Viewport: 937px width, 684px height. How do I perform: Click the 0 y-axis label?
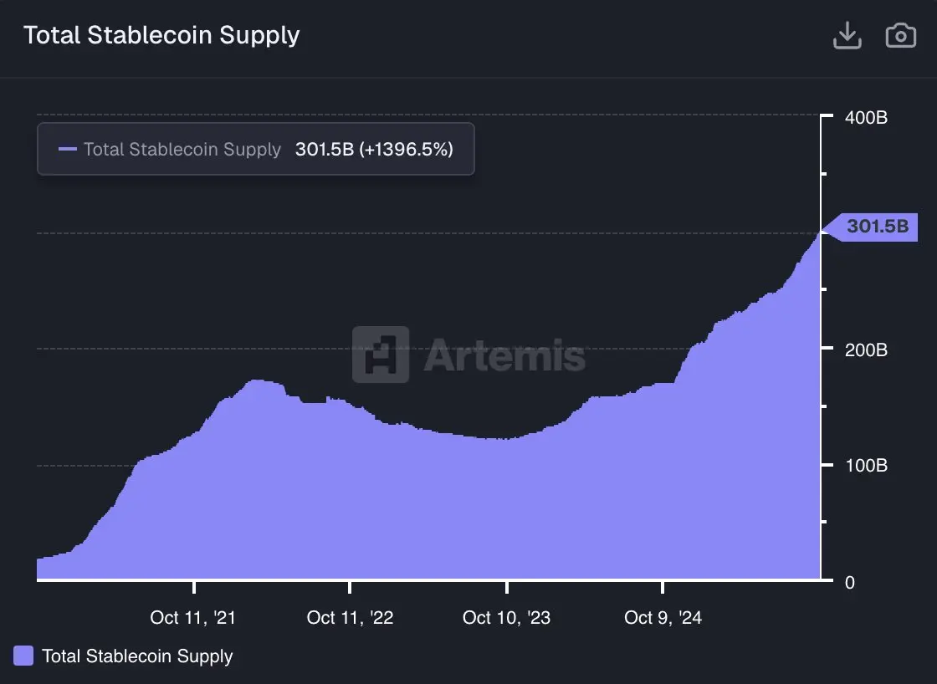[x=850, y=582]
